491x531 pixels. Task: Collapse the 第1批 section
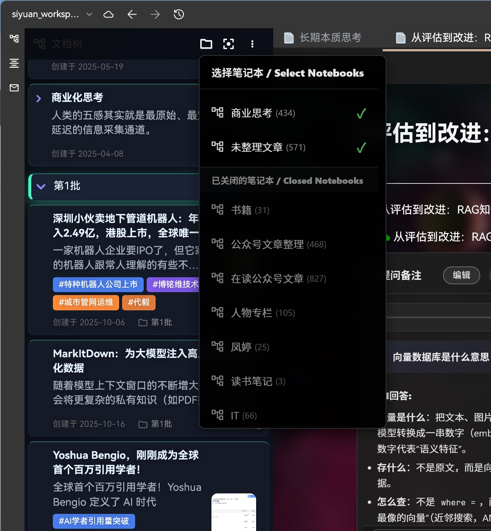point(41,186)
